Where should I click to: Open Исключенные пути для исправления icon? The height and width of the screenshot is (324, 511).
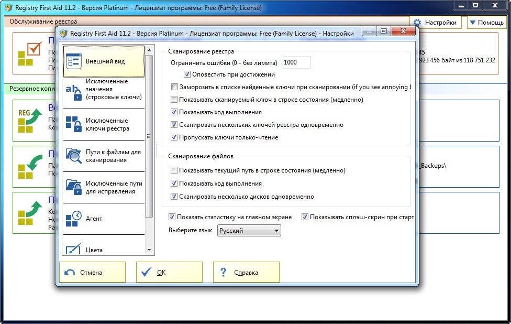tap(74, 187)
